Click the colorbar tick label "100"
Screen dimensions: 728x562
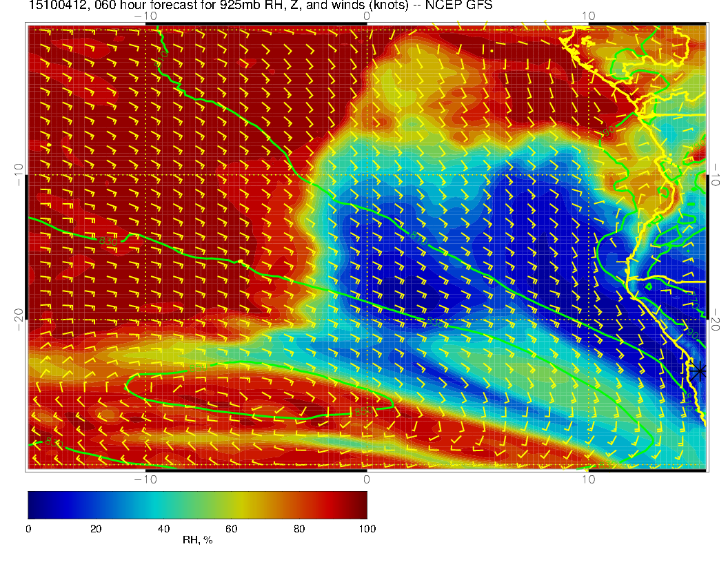(367, 528)
